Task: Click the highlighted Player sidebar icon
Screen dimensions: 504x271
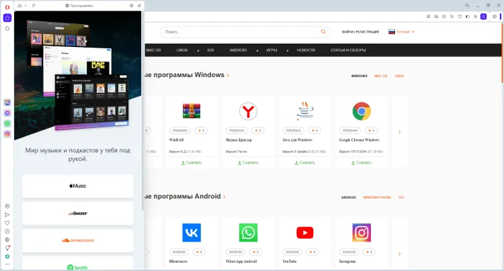Action: click(7, 18)
